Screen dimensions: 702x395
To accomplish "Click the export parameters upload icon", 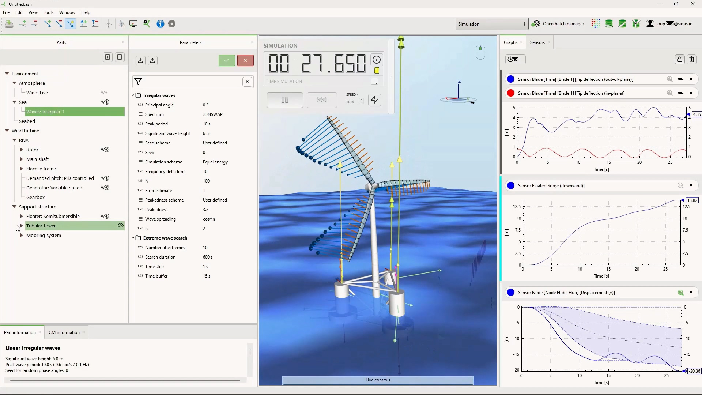I will pyautogui.click(x=152, y=61).
